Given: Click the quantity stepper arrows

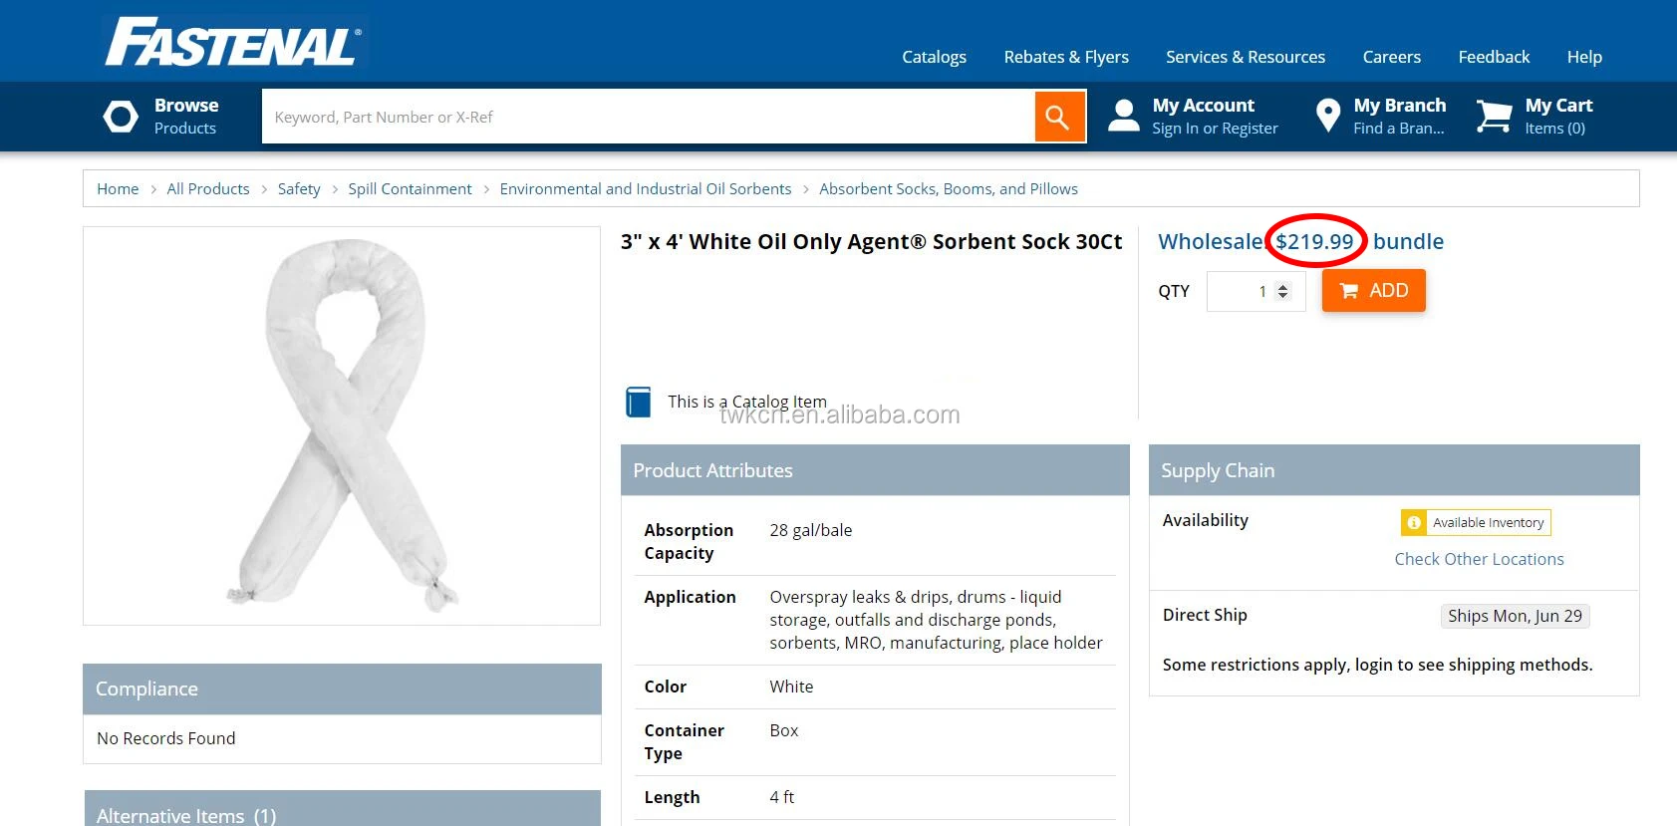Looking at the screenshot, I should coord(1283,291).
